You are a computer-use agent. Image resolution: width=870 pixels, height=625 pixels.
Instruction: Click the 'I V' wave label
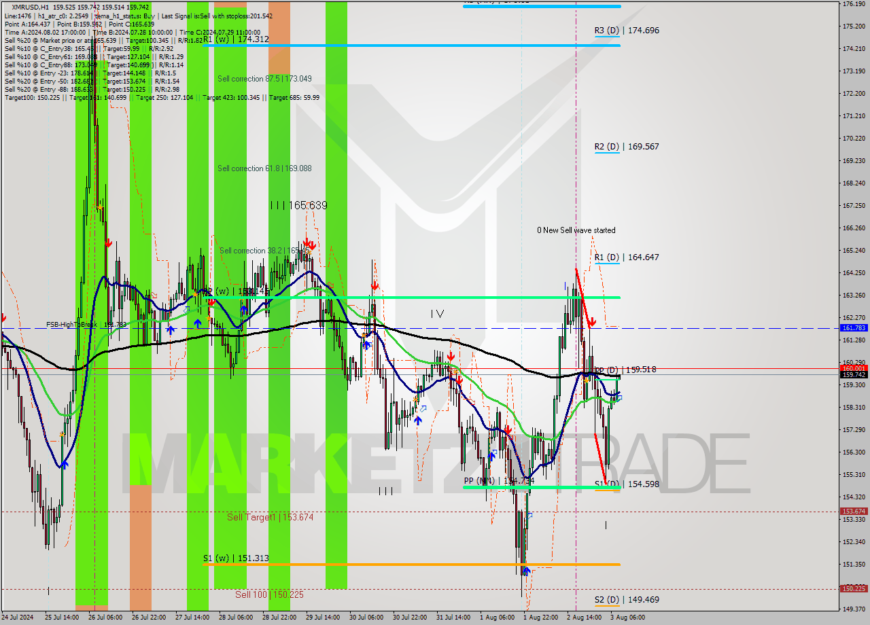tap(437, 314)
